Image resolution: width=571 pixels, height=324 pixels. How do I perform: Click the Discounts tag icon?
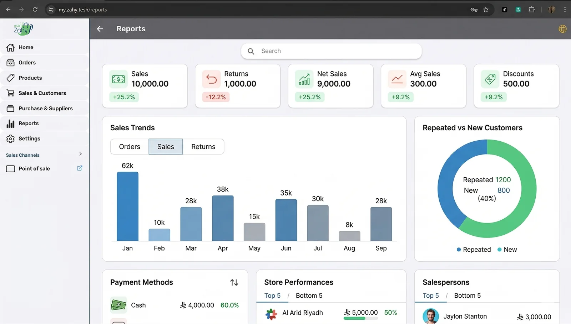pos(490,79)
